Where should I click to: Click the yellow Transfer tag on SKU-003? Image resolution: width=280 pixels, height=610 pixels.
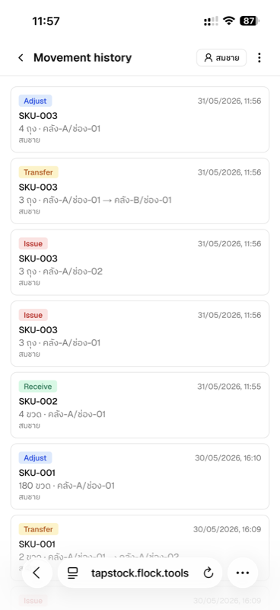39,172
